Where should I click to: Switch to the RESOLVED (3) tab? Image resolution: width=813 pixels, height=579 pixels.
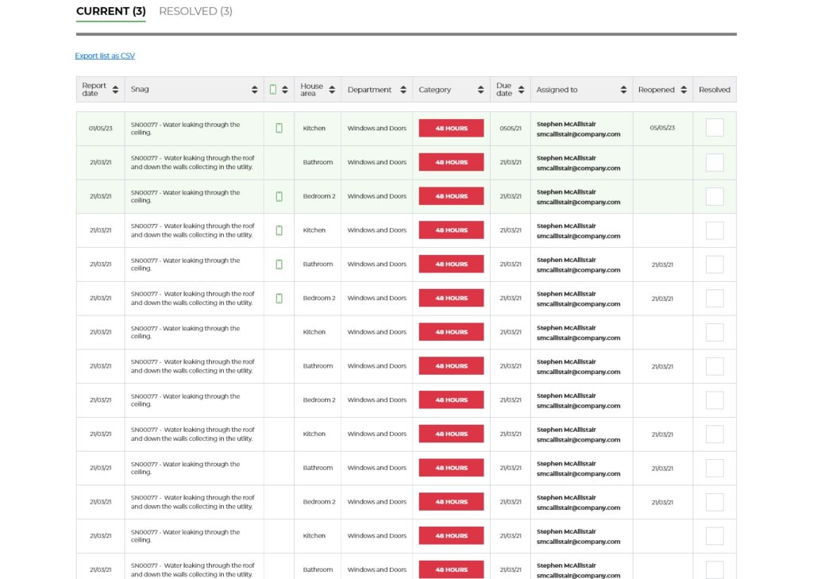(195, 11)
